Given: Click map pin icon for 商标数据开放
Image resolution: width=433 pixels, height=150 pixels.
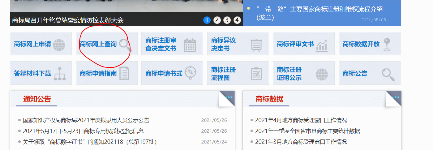Looking at the screenshot, I should [x=387, y=45].
